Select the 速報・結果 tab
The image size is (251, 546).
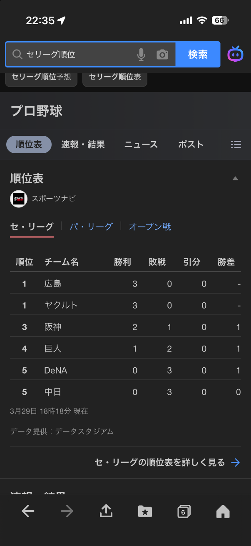83,145
